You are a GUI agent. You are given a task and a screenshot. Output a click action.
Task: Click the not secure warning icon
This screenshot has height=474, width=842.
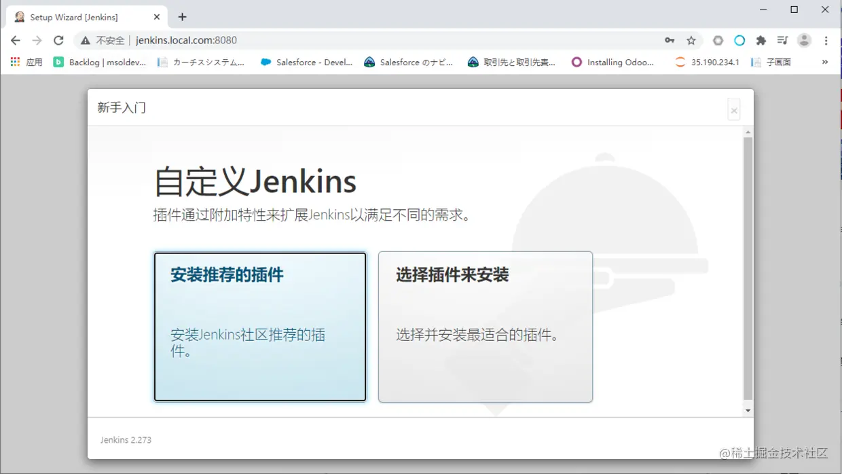point(85,41)
